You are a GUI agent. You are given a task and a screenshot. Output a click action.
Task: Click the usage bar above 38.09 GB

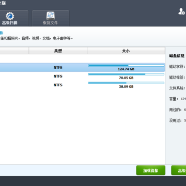coord(126,83)
